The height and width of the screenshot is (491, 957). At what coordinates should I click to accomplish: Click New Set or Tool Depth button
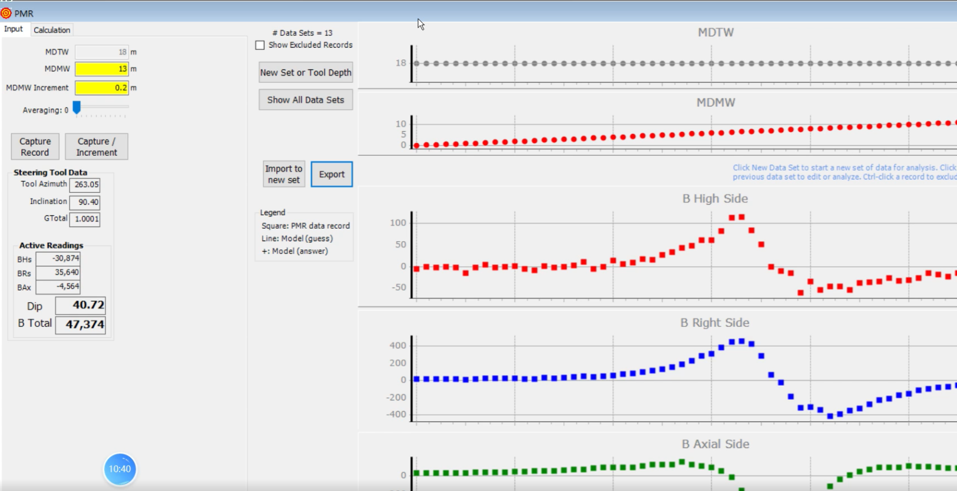[306, 73]
